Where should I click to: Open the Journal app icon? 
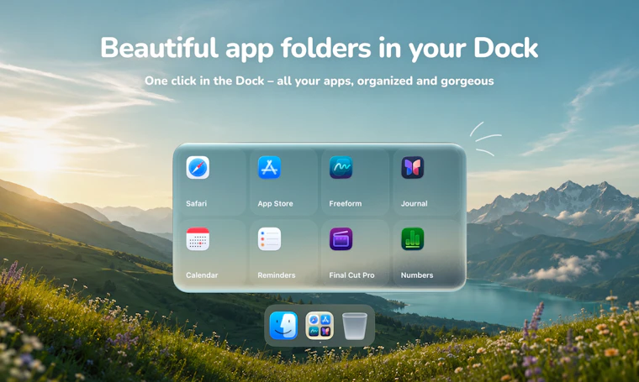413,167
